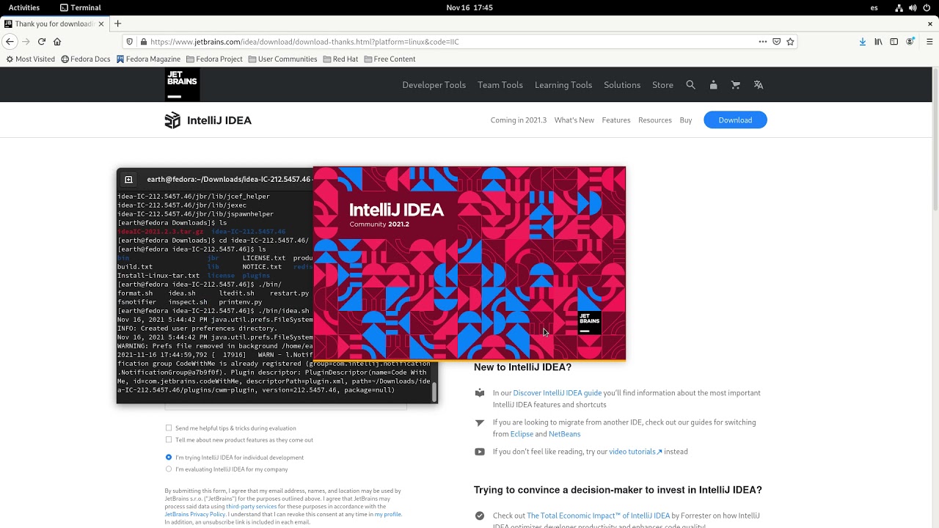The width and height of the screenshot is (939, 528).
Task: Toggle the Firefox sidebar view
Action: pos(894,42)
